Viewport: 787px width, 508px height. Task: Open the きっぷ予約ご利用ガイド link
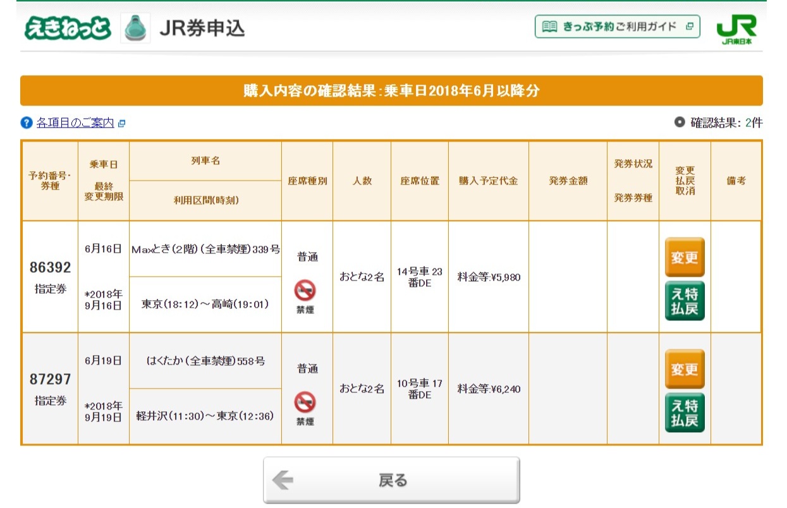tap(618, 27)
